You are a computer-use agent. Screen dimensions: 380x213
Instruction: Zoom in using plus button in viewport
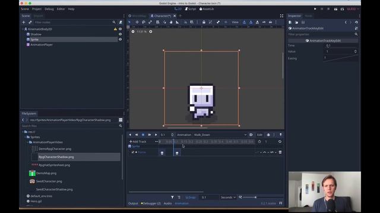[x=151, y=31]
